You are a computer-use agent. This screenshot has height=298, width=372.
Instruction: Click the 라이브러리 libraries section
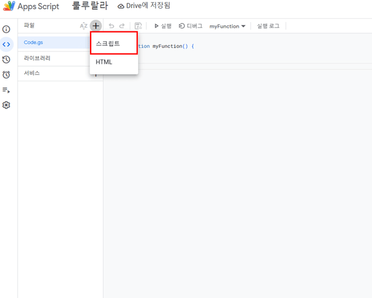(x=37, y=58)
